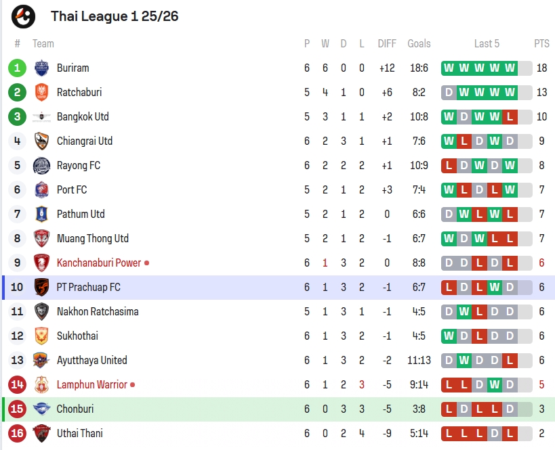Image resolution: width=555 pixels, height=450 pixels.
Task: Open the Port FC team crest
Action: (x=41, y=190)
